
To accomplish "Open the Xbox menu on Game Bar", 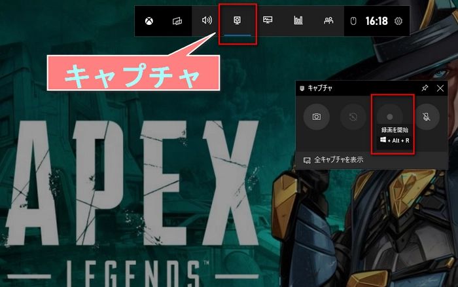I will pos(149,21).
